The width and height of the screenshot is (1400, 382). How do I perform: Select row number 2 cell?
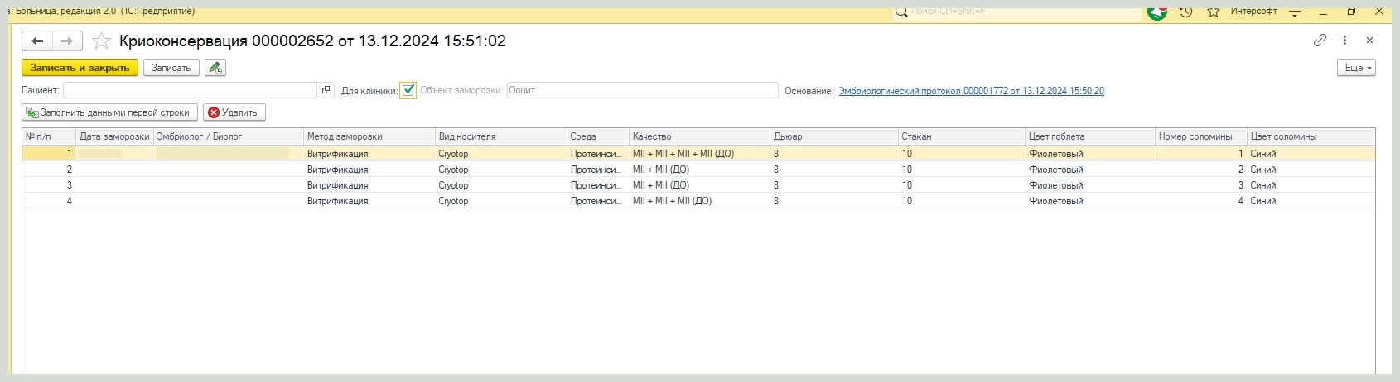click(x=49, y=170)
